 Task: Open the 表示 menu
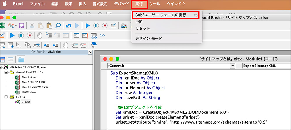click(69, 4)
